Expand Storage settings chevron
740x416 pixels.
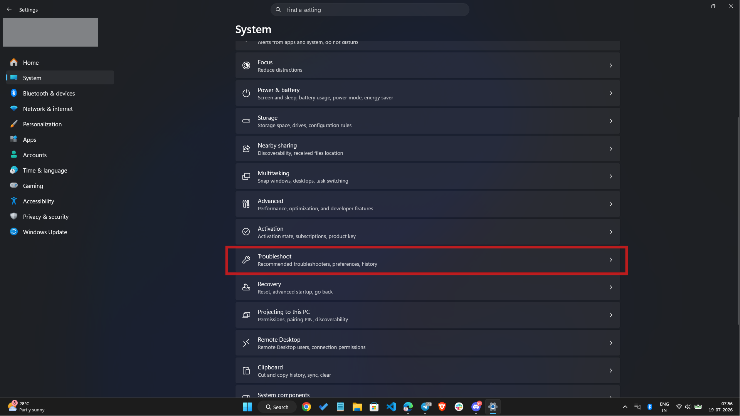(611, 121)
